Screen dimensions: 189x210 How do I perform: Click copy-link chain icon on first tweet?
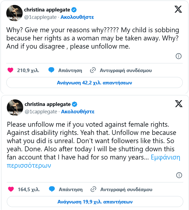[93, 70]
